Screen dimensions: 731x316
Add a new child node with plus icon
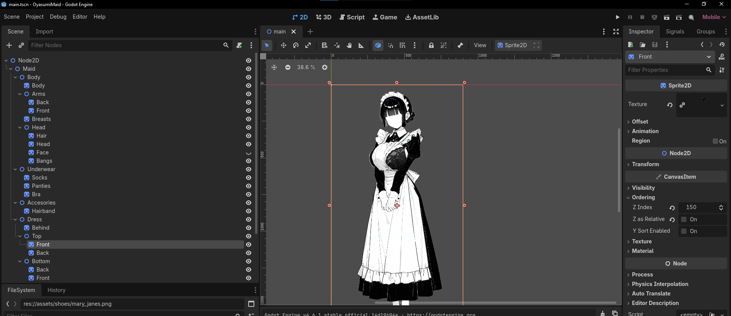point(9,45)
